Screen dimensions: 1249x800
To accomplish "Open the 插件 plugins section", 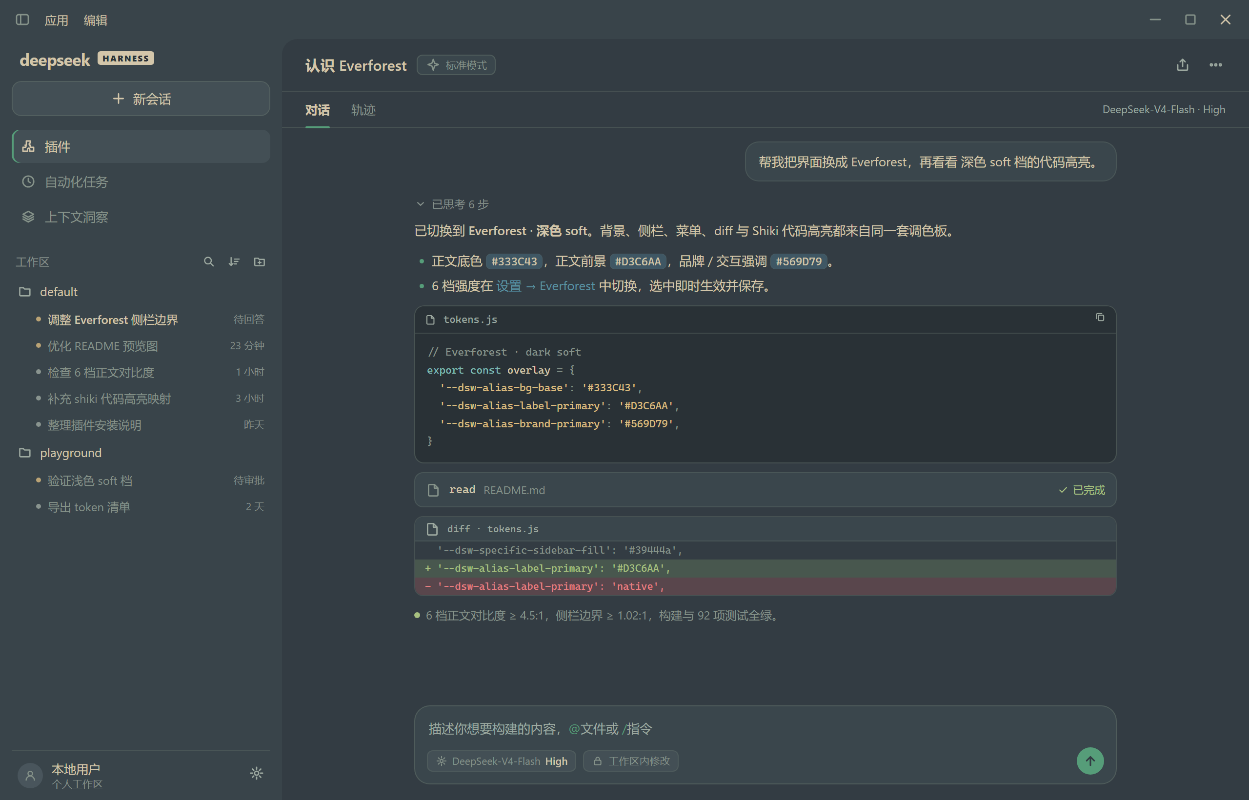I will pyautogui.click(x=141, y=146).
